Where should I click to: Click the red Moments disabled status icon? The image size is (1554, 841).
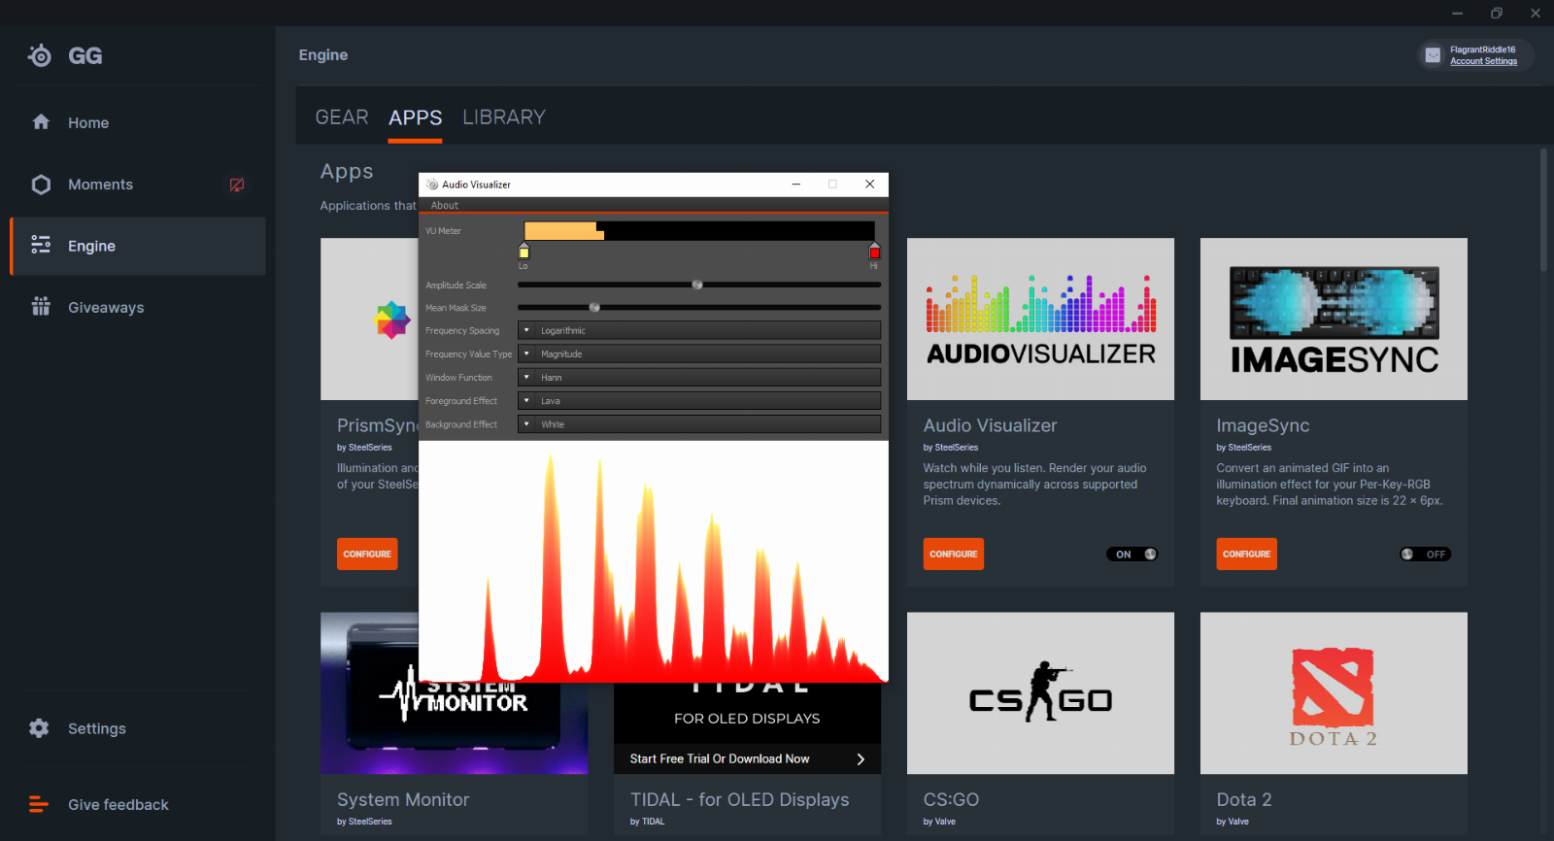tap(236, 185)
